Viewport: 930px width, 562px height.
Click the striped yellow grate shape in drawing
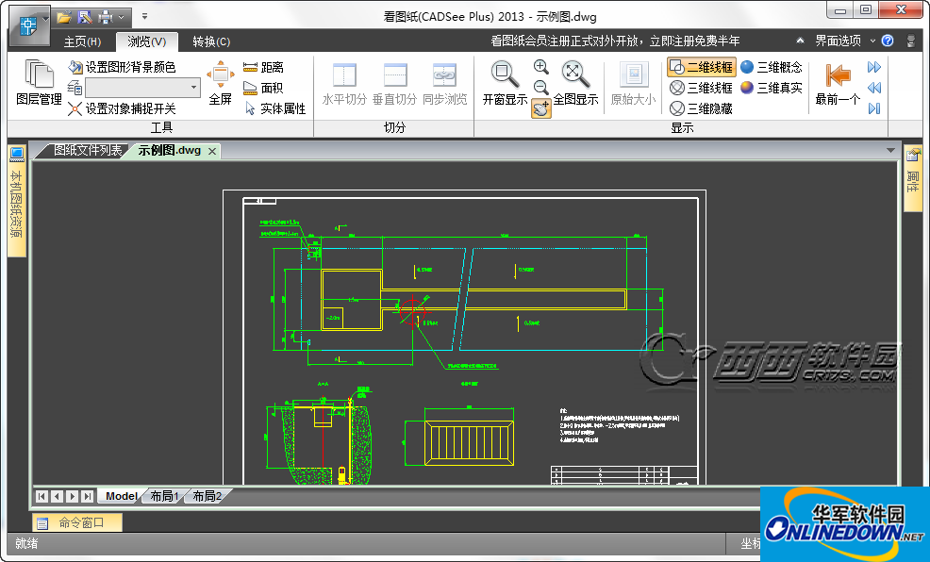(469, 443)
